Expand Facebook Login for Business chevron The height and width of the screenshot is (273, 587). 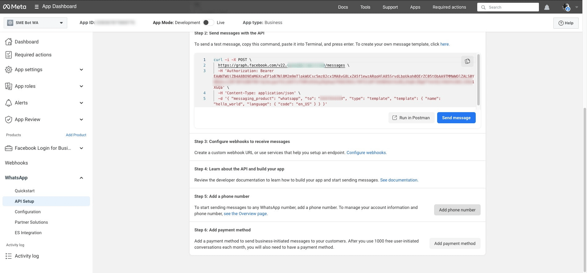pos(81,148)
